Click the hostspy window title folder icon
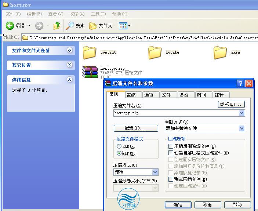258x211 pixels. coord(6,5)
